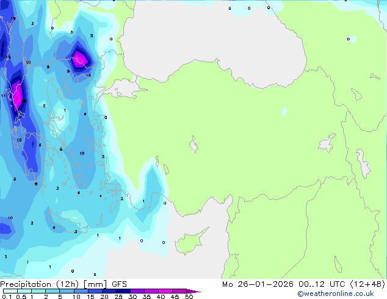Click the 30–35 mm purple legend swatch
The height and width of the screenshot is (299, 387).
pyautogui.click(x=137, y=291)
